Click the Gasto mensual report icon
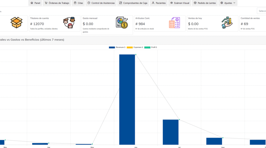266x148 pixels. pos(122,23)
